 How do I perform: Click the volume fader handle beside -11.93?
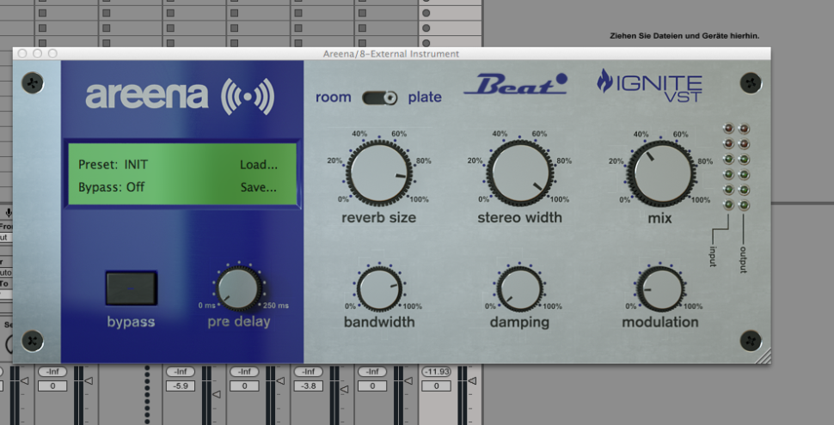click(472, 381)
